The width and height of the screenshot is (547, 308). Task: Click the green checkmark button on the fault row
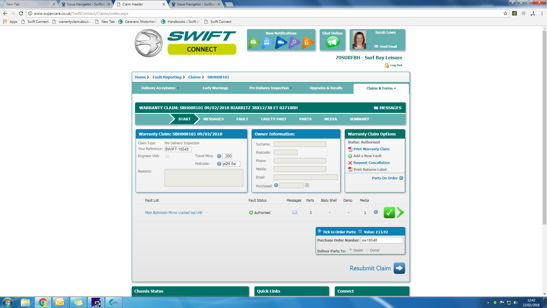[x=389, y=212]
